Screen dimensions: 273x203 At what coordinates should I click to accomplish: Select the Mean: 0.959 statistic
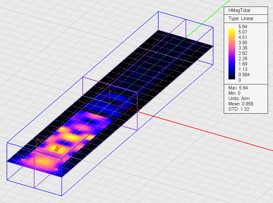coord(241,104)
